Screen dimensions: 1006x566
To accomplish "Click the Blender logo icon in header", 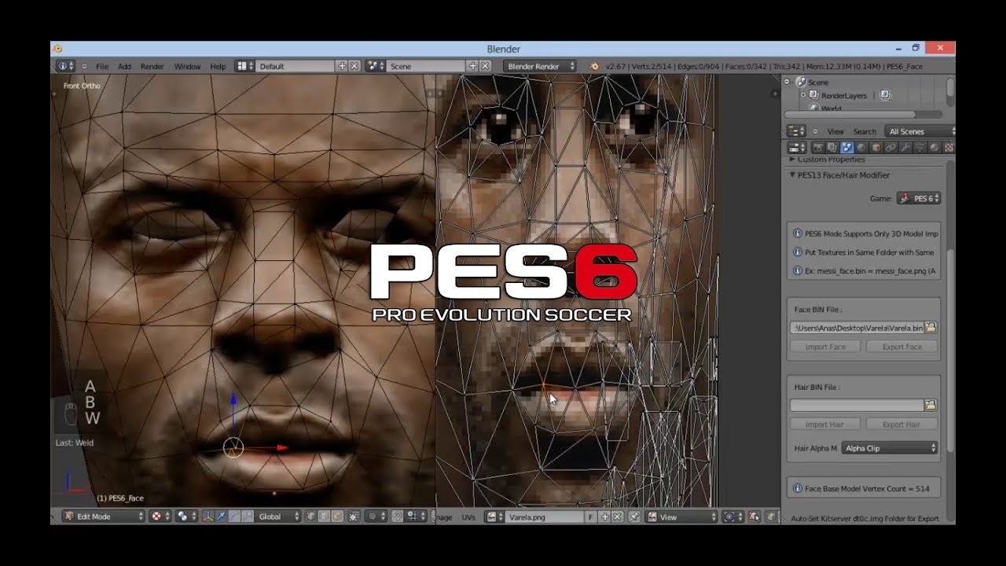I will [594, 67].
